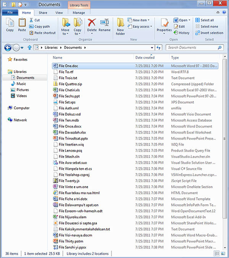Image resolution: width=229 pixels, height=258 pixels.
Task: Click the vertical scrollbar's down arrow
Action: point(224,247)
